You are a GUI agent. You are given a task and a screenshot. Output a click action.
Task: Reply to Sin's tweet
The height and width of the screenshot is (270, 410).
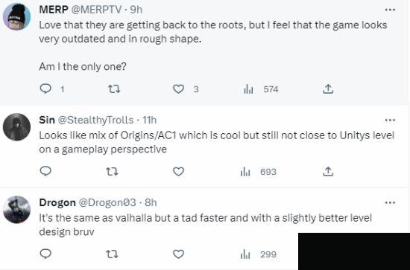[x=45, y=171]
